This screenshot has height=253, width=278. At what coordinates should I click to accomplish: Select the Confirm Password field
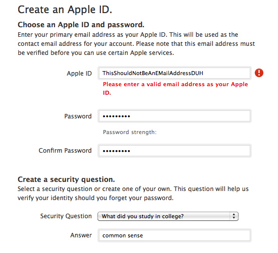175,151
